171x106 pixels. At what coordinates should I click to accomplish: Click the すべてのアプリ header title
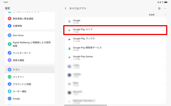tap(78, 8)
